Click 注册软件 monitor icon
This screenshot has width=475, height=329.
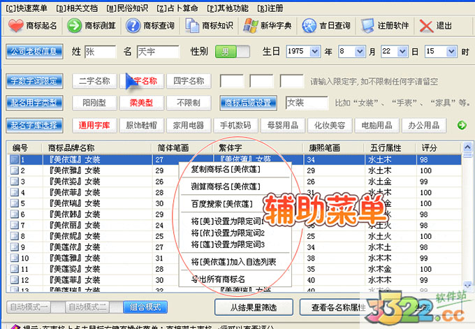(x=367, y=26)
